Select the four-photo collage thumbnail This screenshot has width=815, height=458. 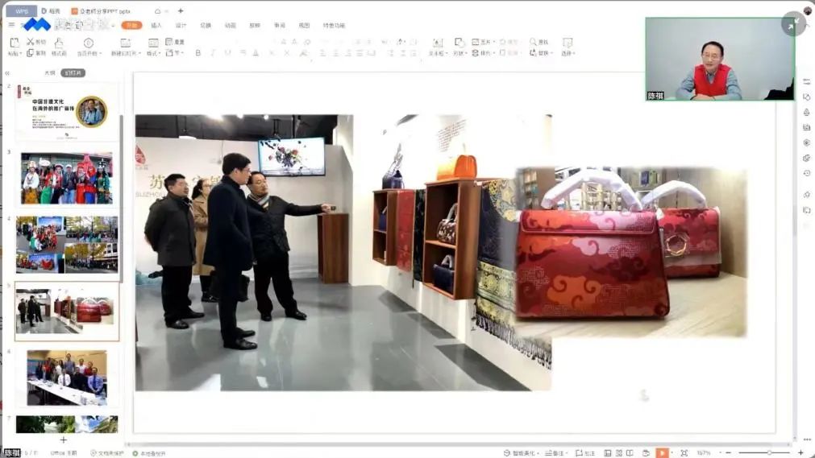67,245
